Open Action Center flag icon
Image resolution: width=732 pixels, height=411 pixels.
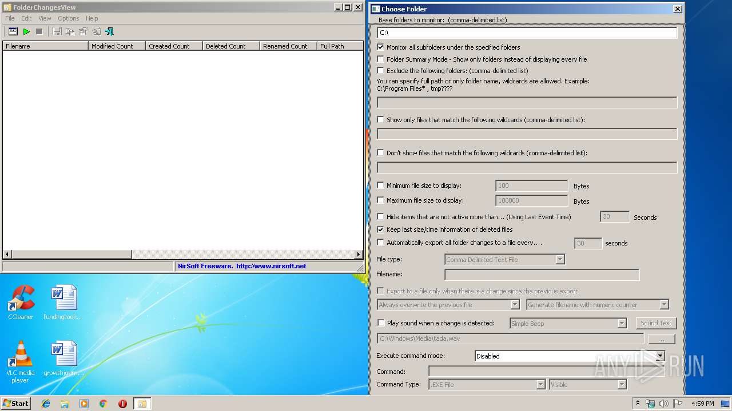677,404
